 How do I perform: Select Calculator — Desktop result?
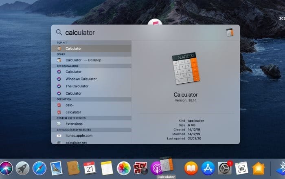pos(91,60)
